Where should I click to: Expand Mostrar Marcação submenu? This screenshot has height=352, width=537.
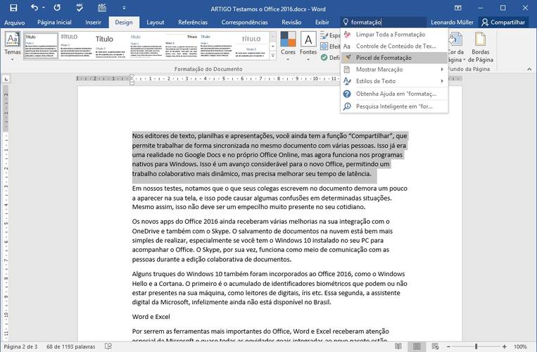pyautogui.click(x=394, y=69)
